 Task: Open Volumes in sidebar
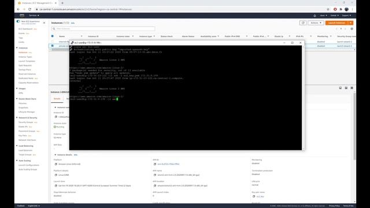pos(23,103)
